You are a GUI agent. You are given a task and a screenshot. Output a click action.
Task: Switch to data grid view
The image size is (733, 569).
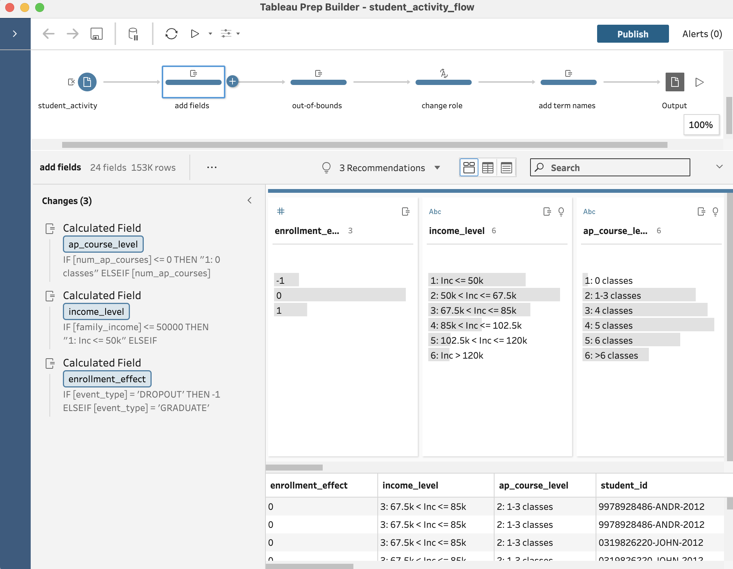tap(487, 167)
